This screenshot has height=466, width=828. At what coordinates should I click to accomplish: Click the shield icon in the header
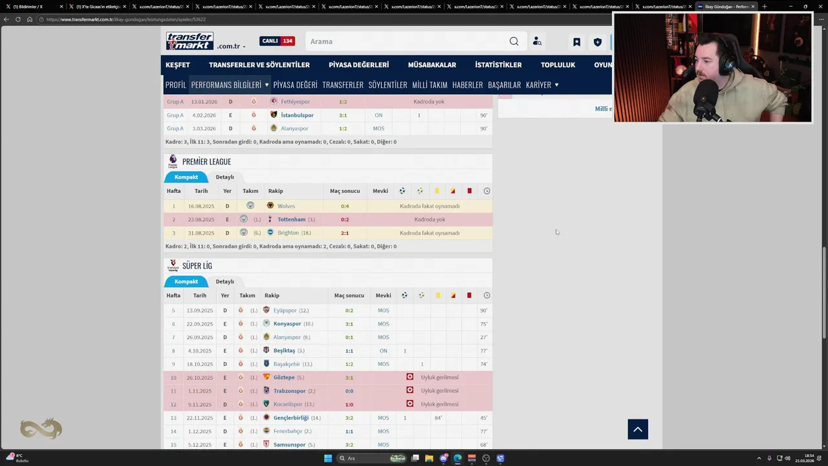pos(597,42)
